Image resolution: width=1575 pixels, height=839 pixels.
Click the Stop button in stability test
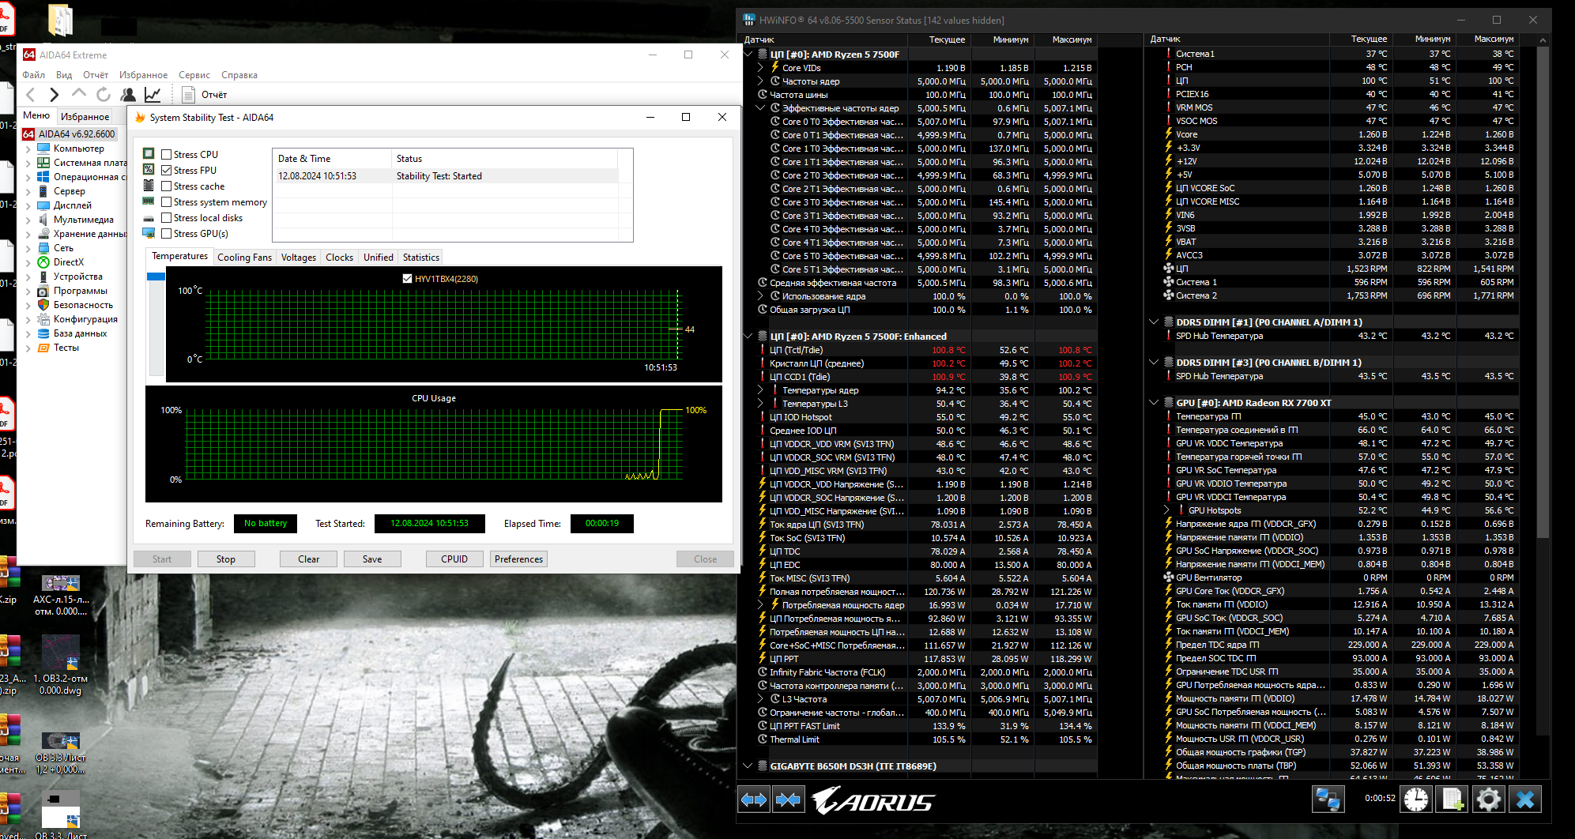click(226, 559)
